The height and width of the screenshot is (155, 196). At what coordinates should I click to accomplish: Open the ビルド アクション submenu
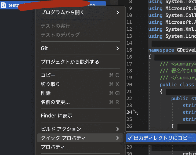click(x=80, y=129)
